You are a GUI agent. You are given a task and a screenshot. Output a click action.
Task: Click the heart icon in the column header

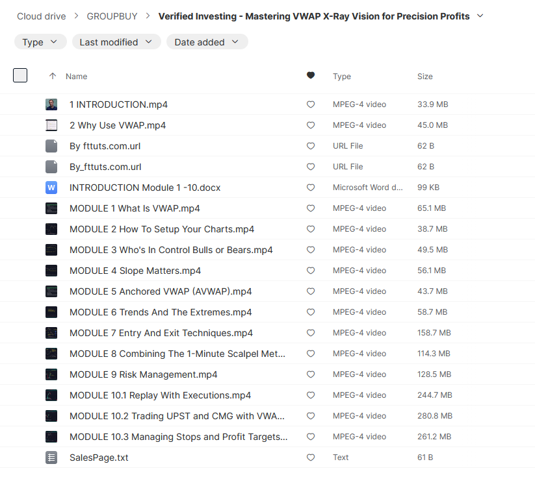click(311, 76)
